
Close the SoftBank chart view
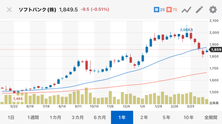[x=9, y=9]
